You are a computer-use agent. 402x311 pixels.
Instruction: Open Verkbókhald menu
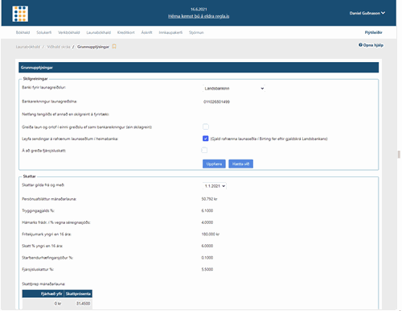(x=69, y=32)
